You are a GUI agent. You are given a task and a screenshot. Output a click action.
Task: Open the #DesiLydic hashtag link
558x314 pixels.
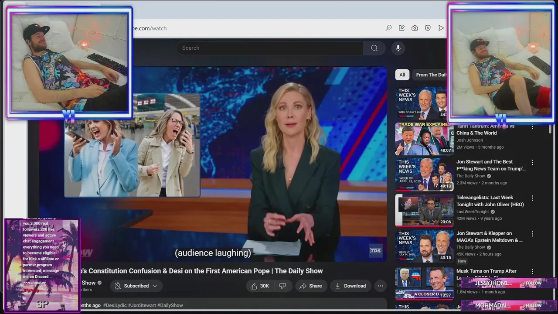(115, 305)
